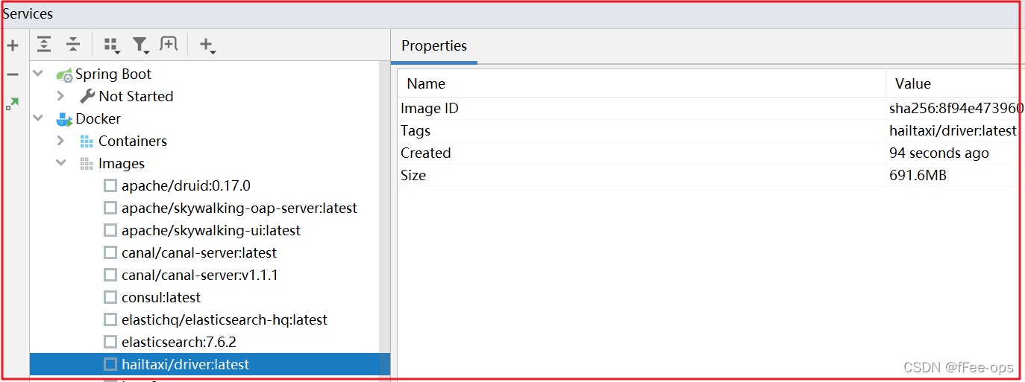This screenshot has height=382, width=1025.
Task: Open the Add Service plus dropdown in toolbar
Action: click(207, 45)
